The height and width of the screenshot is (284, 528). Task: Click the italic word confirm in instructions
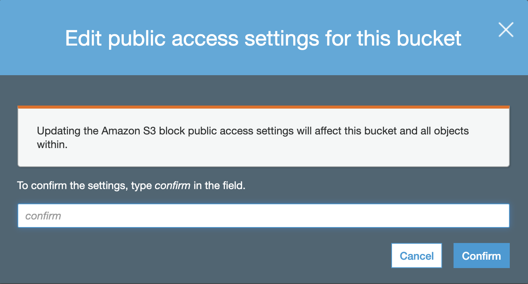tap(172, 186)
